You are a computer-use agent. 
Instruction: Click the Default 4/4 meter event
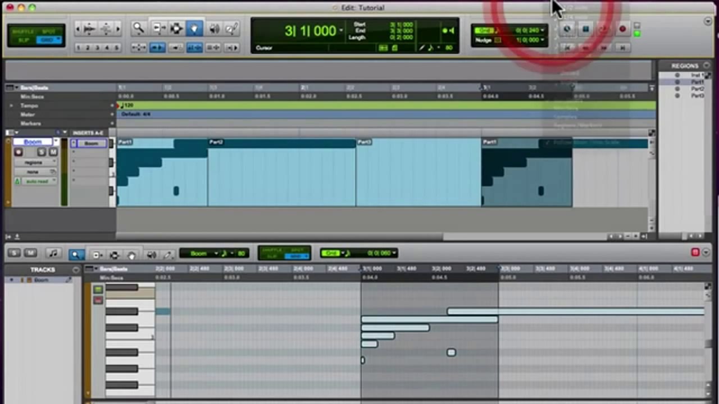(135, 114)
